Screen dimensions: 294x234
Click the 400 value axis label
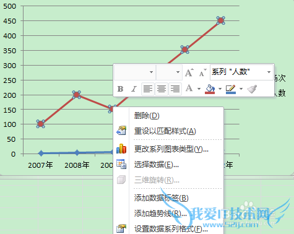(9, 36)
